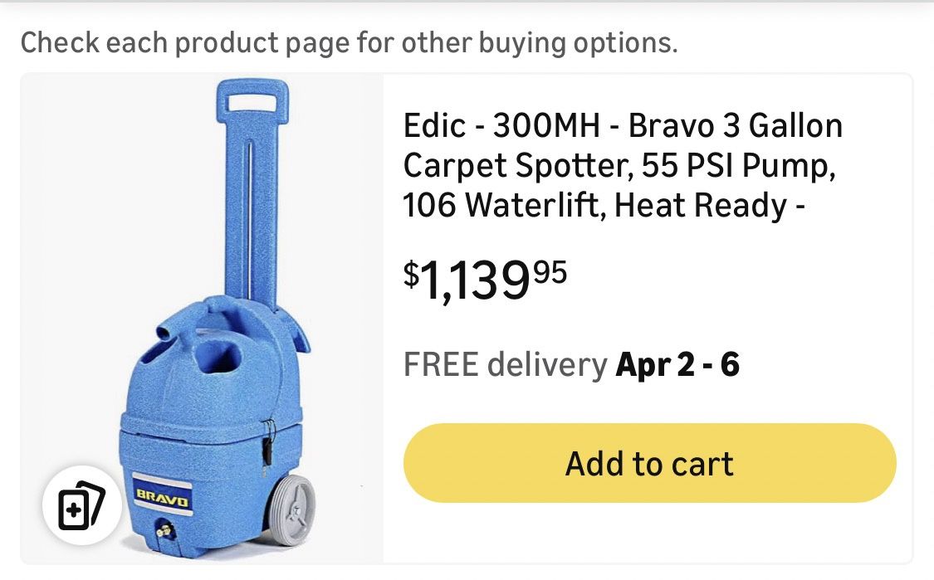Select the FREE delivery Apr 2 - 6 text
The height and width of the screenshot is (580, 934).
coord(571,364)
